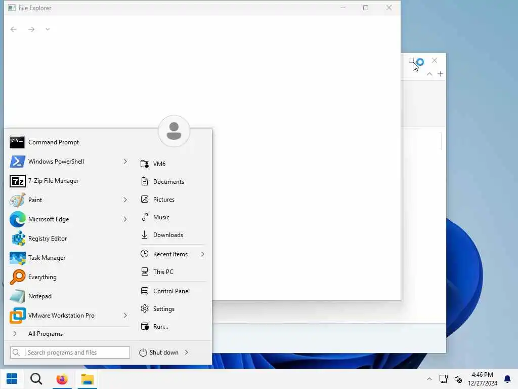Expand the Recent Items submenu arrow
Viewport: 518px width, 389px height.
(202, 254)
